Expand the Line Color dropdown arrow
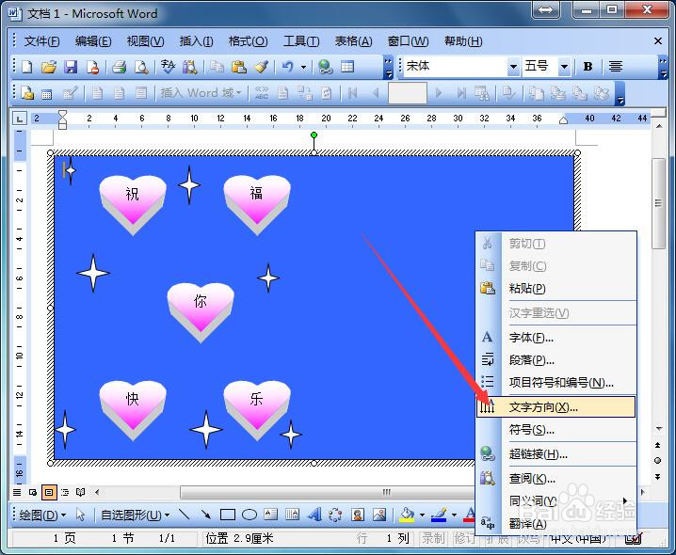 454,515
